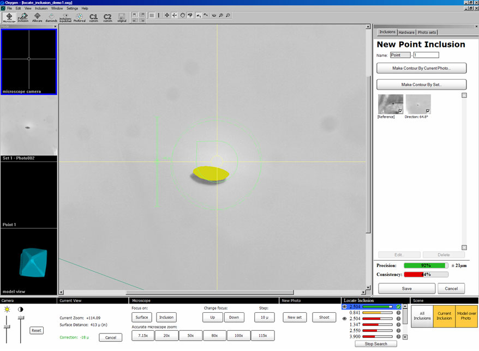The image size is (479, 351).
Task: Switch to the Hardware tab
Action: coord(406,32)
